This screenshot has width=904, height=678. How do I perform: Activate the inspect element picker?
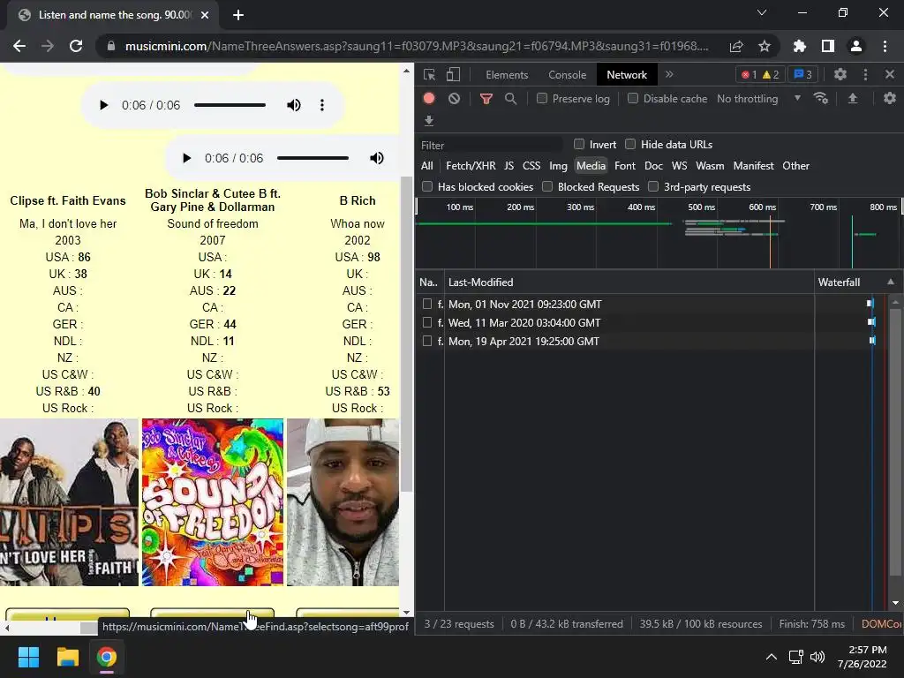pyautogui.click(x=430, y=74)
